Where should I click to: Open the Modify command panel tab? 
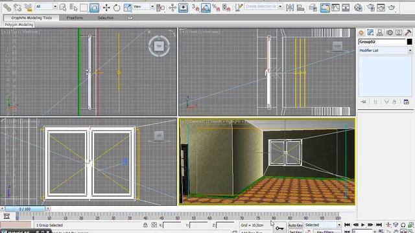click(x=370, y=33)
